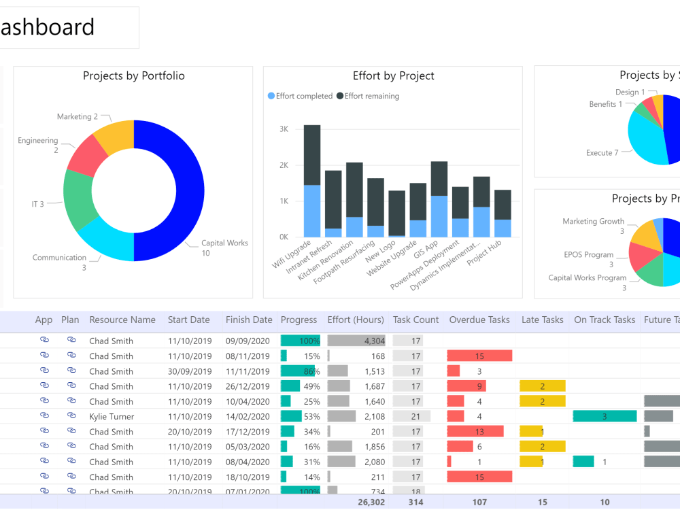Viewport: 680px width, 510px height.
Task: Open the App link on the row finishing 17/12/2019
Action: pyautogui.click(x=44, y=431)
